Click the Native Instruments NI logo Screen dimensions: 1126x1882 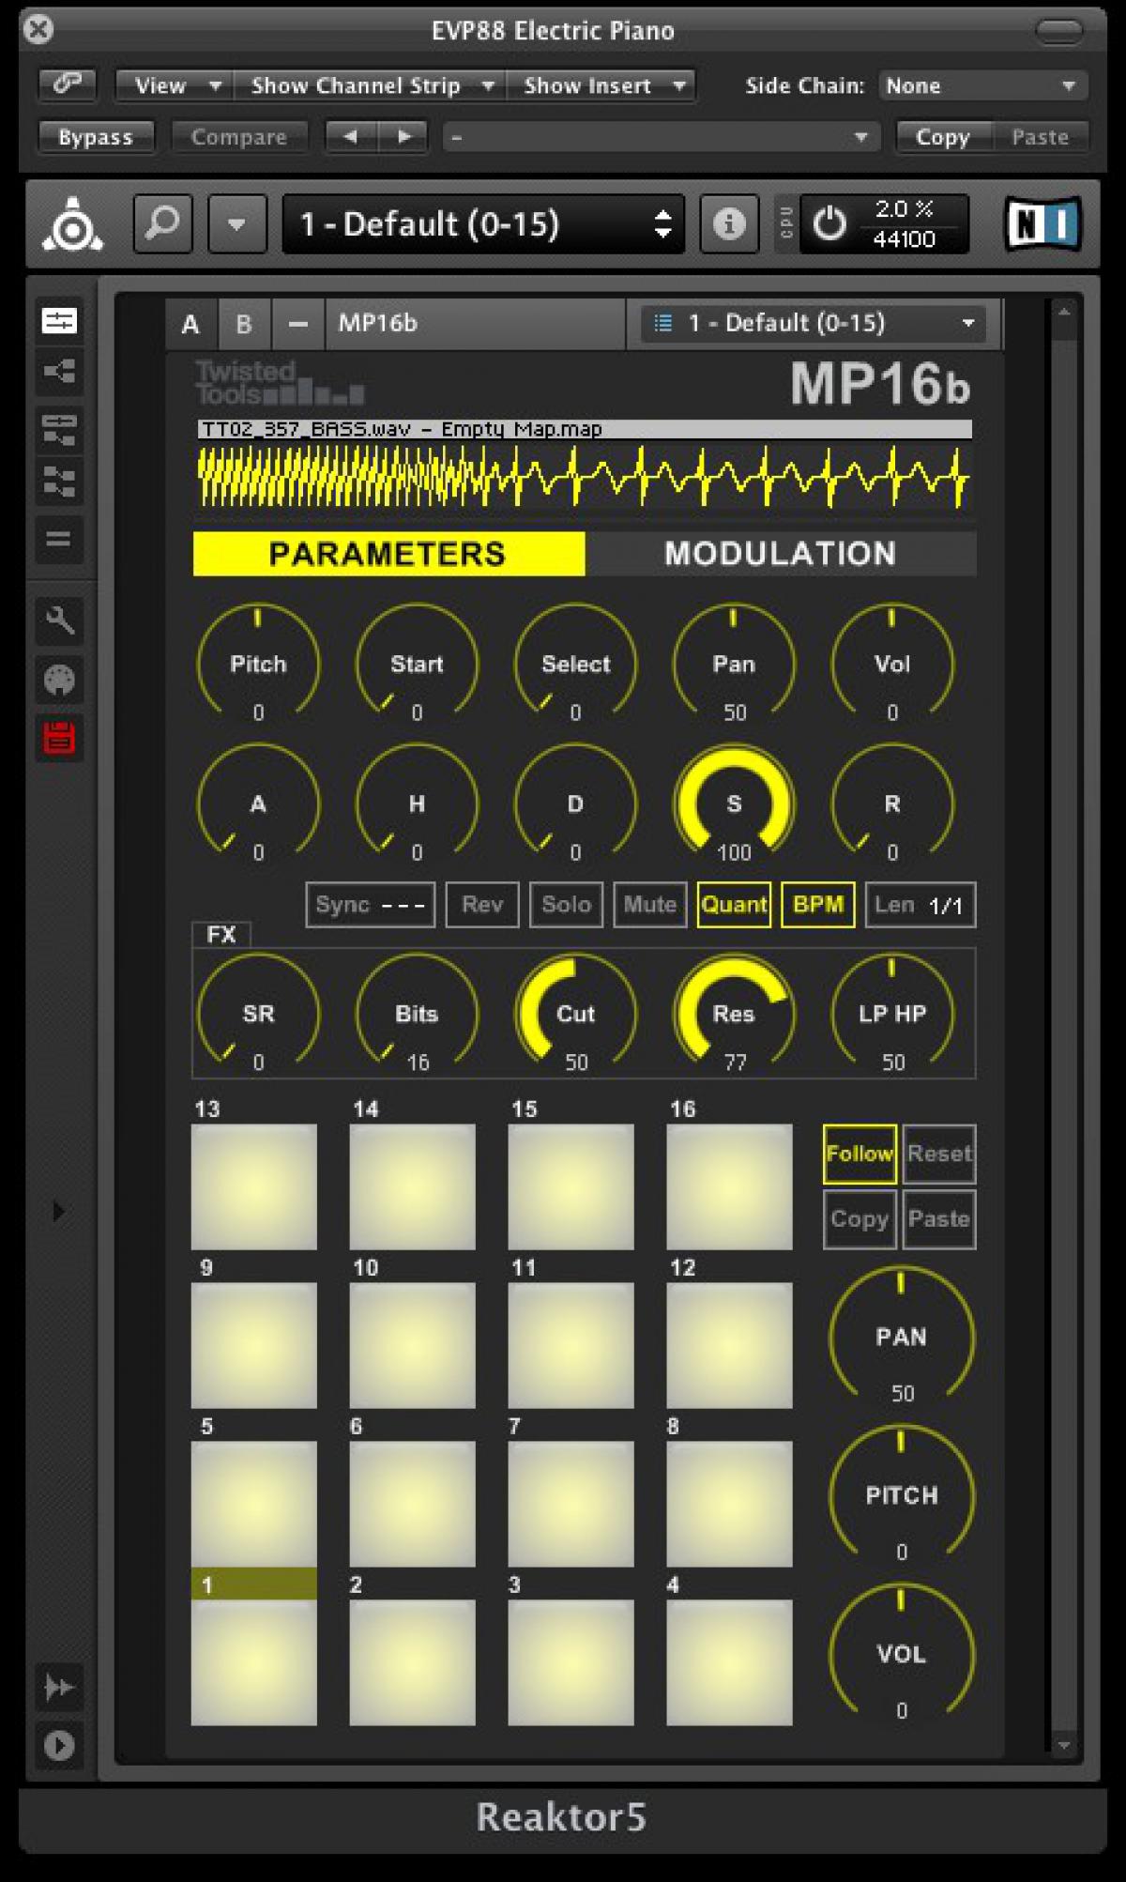coord(1042,224)
